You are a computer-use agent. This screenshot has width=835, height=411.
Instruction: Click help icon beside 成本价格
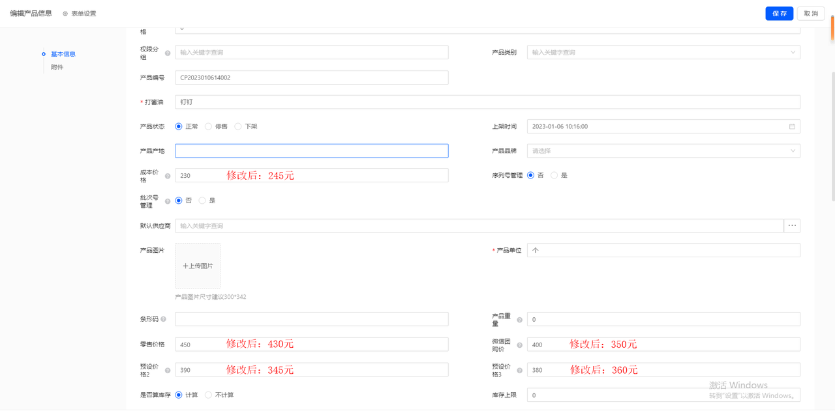click(x=168, y=176)
